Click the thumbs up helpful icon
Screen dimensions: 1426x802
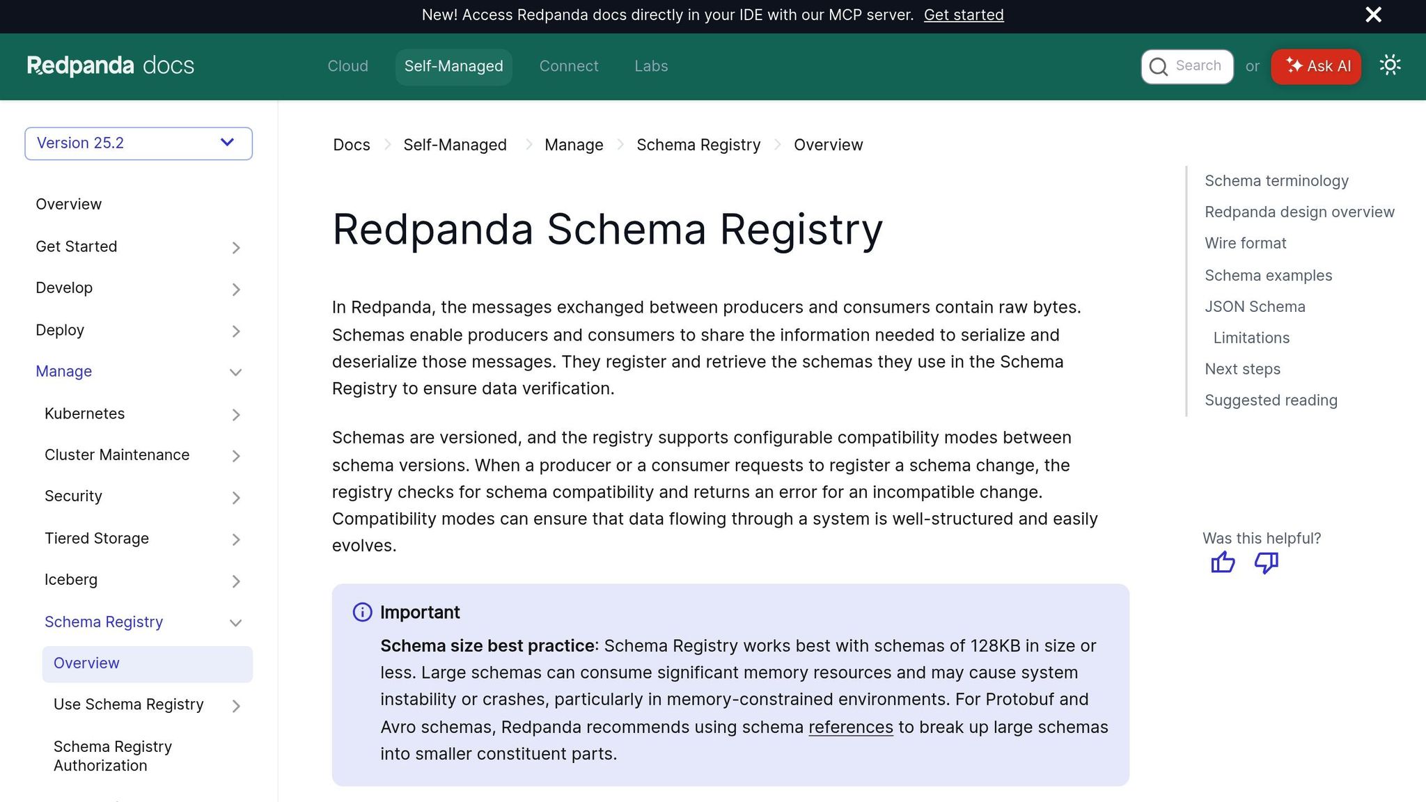tap(1223, 562)
